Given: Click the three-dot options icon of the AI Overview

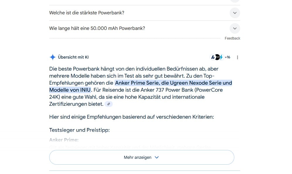Looking at the screenshot, I should pos(238,57).
